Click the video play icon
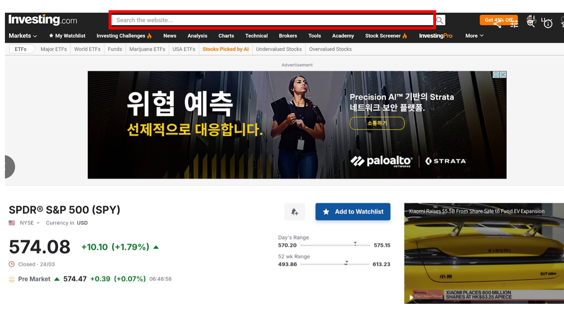This screenshot has width=564, height=314. click(411, 298)
